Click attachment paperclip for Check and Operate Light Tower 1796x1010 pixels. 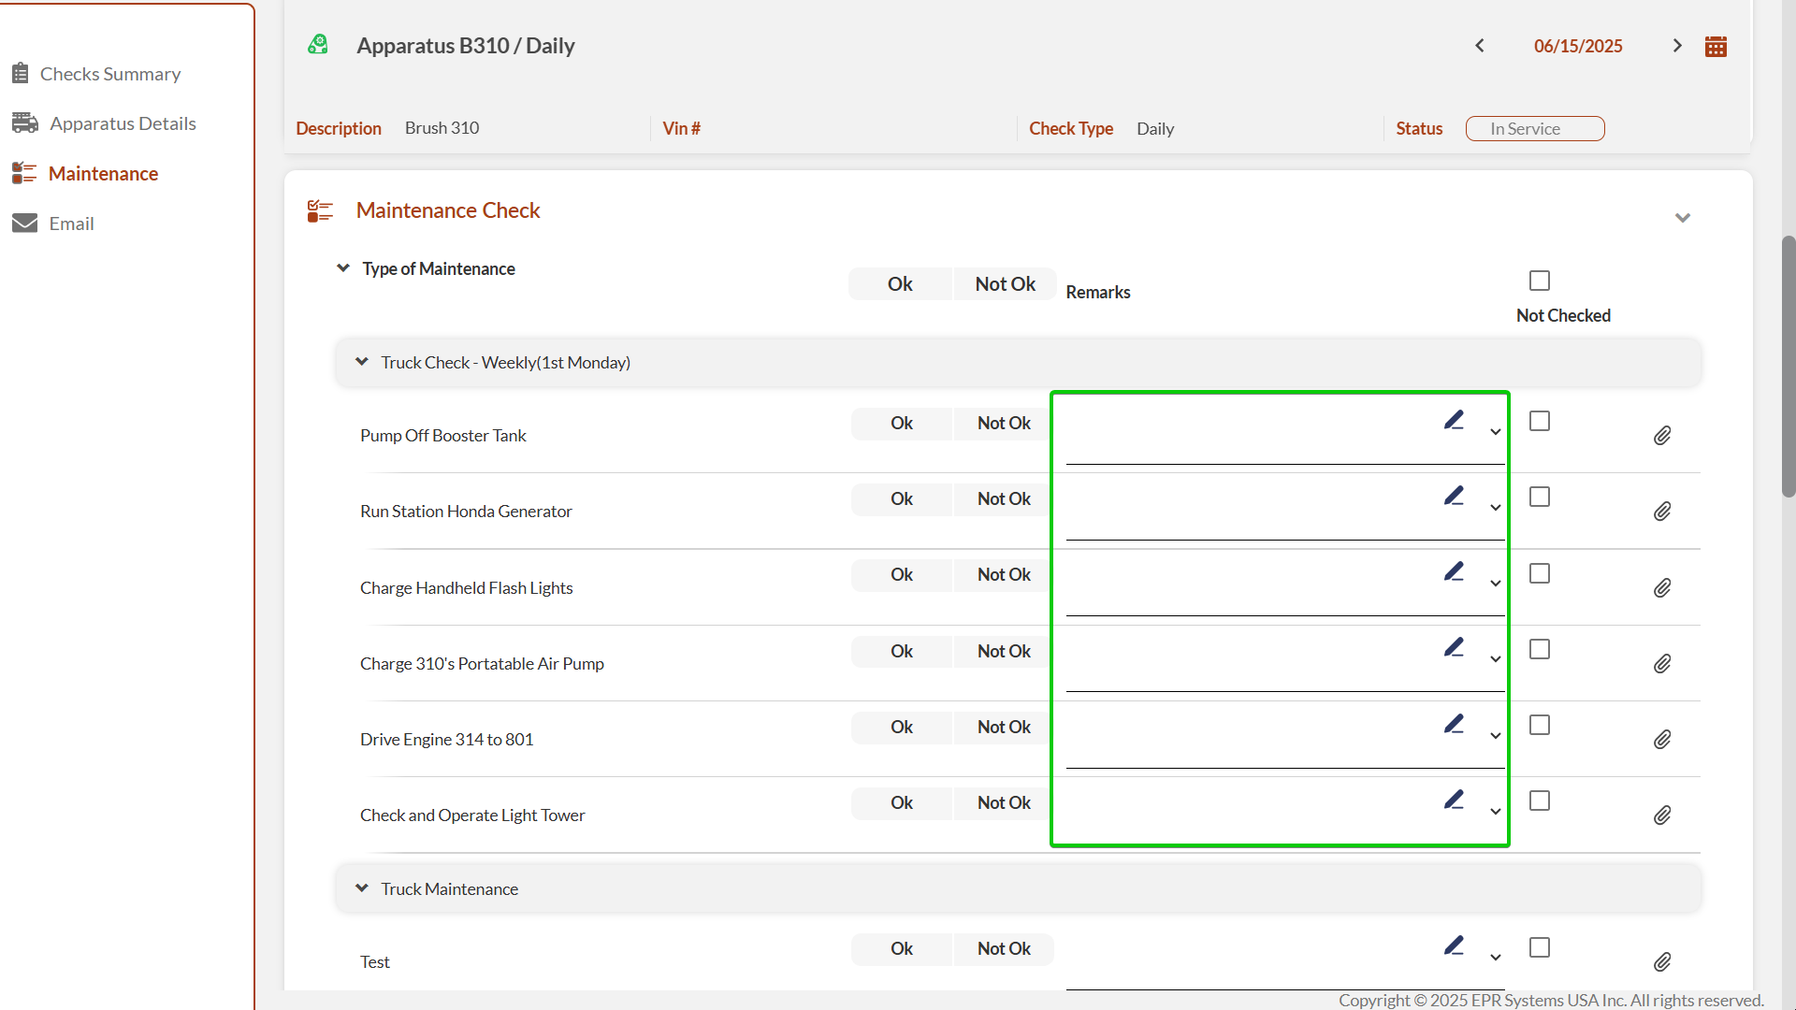coord(1662,815)
